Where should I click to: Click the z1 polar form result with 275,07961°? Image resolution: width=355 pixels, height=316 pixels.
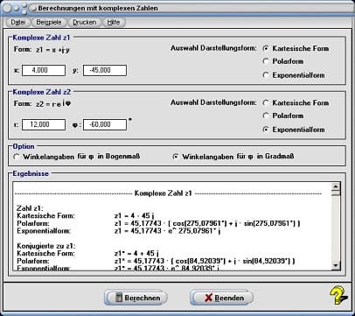tap(207, 223)
